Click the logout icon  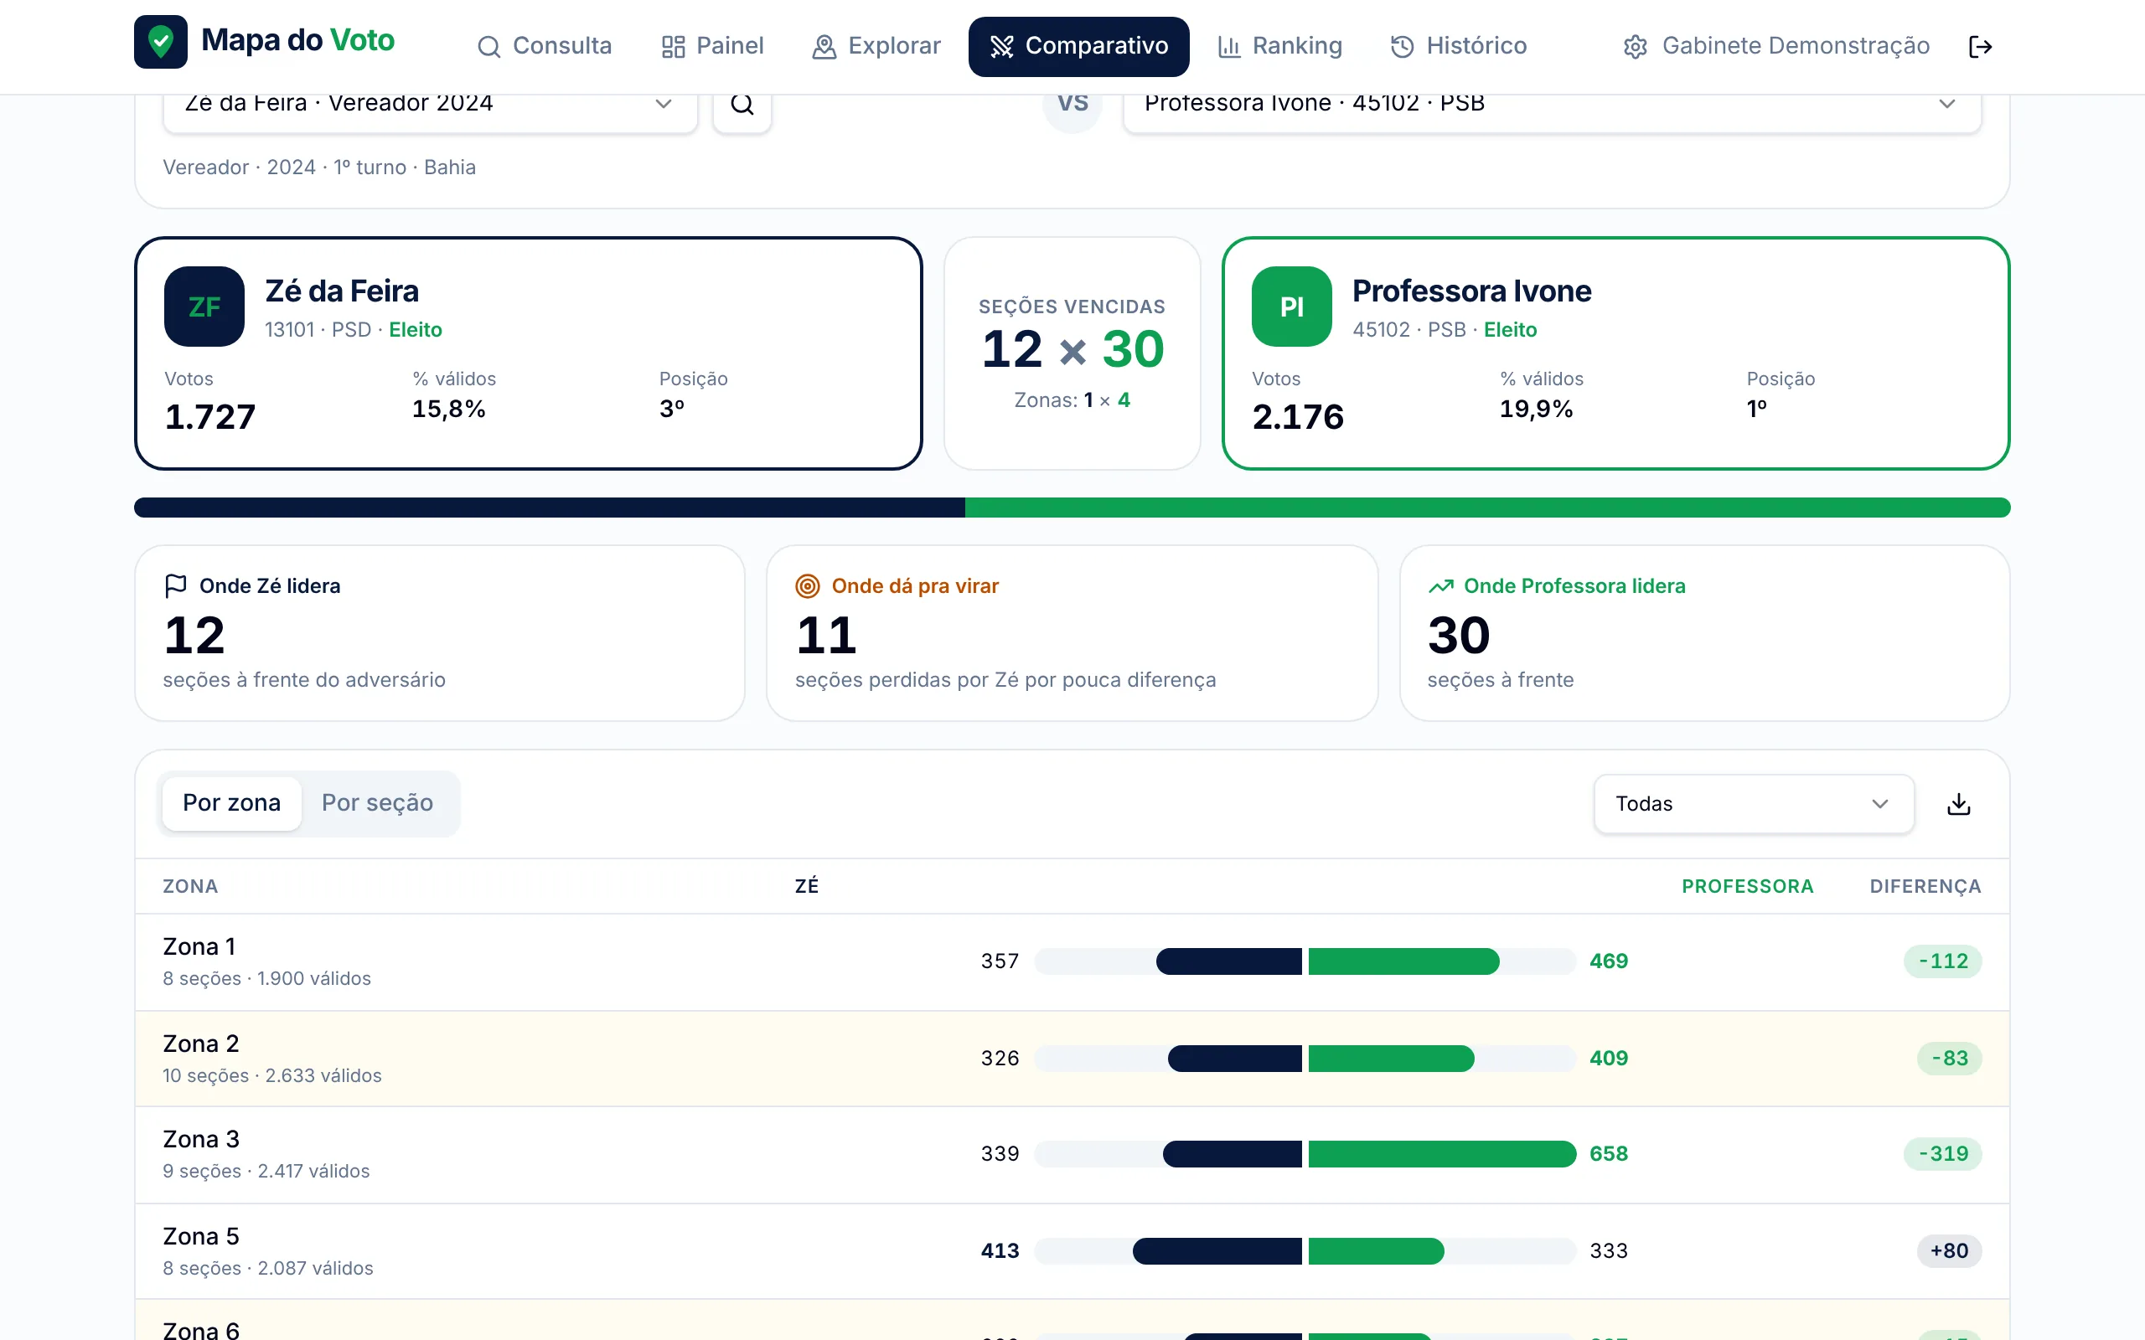(x=1980, y=46)
